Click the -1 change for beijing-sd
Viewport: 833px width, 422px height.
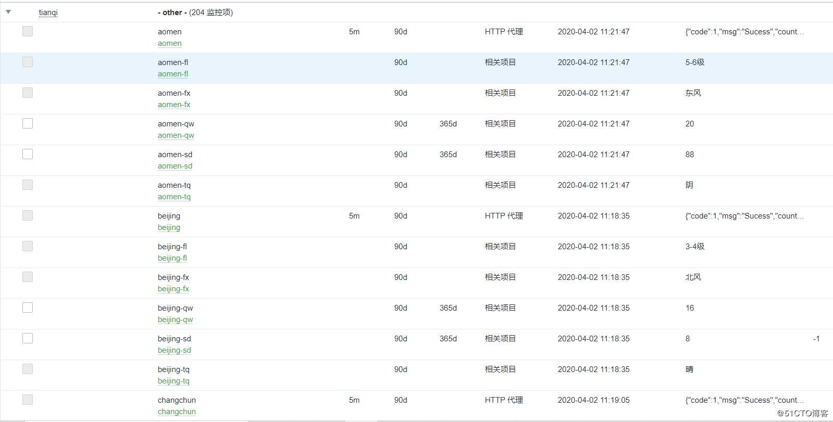point(816,339)
